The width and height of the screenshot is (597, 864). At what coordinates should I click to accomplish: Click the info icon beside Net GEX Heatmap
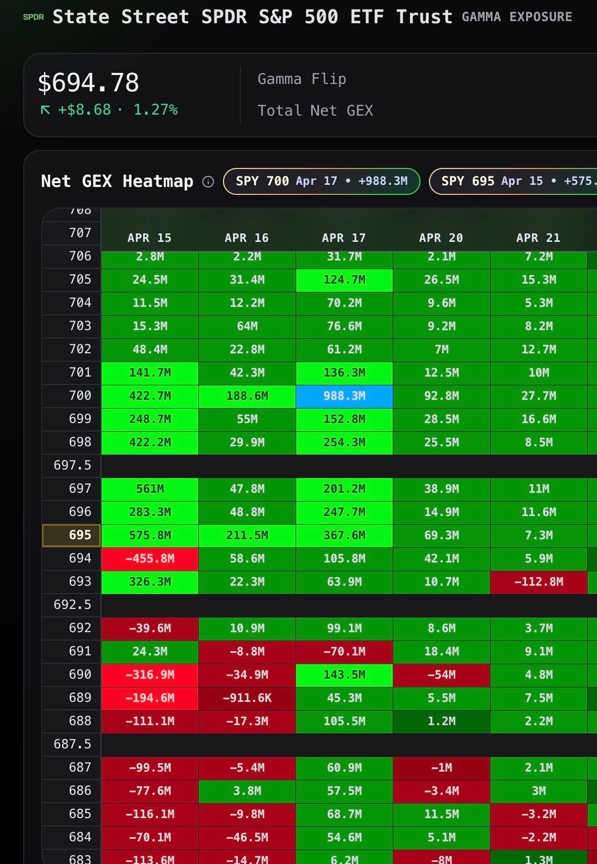coord(208,182)
